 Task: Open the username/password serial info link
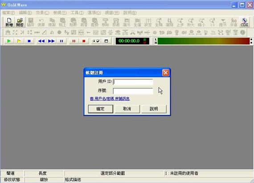point(110,99)
